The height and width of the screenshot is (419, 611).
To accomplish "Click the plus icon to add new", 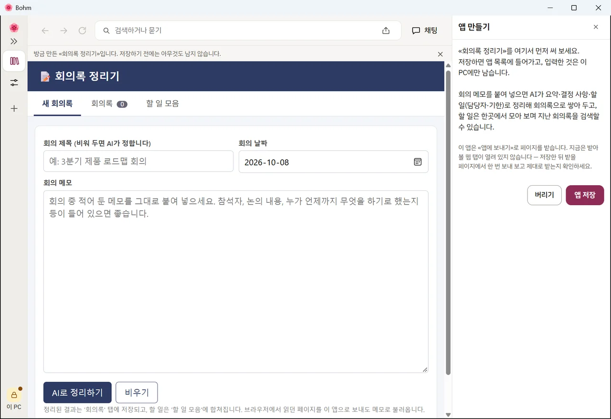I will coord(14,108).
